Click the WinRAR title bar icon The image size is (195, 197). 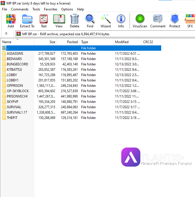coord(3,3)
